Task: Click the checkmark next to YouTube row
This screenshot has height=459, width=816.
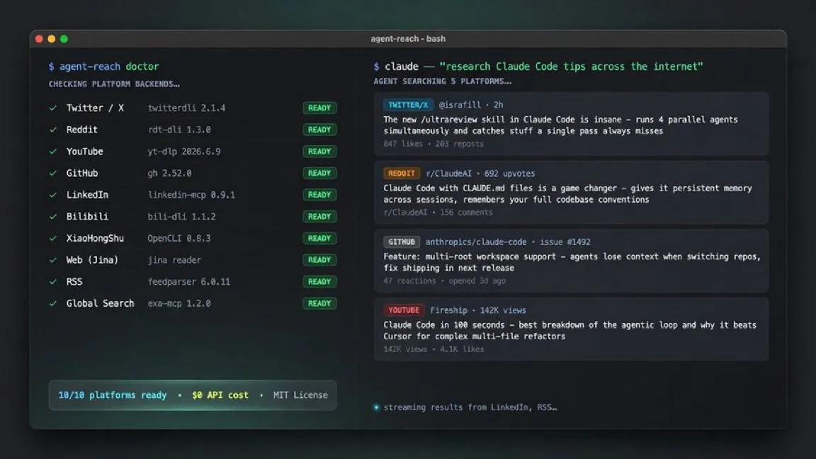Action: click(52, 152)
